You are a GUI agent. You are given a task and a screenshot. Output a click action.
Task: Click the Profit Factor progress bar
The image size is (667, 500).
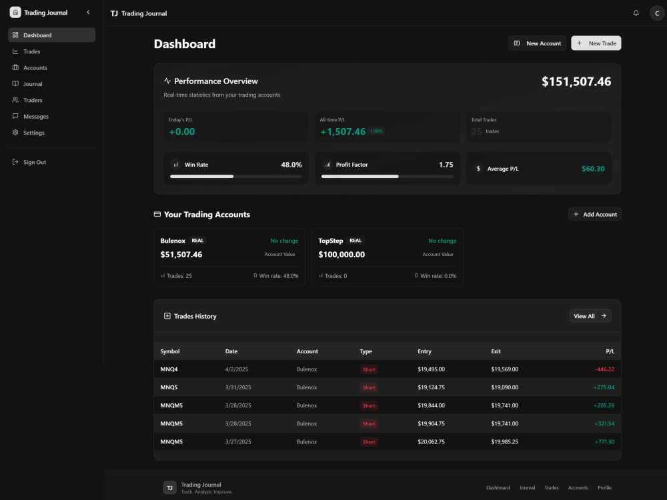(x=388, y=176)
